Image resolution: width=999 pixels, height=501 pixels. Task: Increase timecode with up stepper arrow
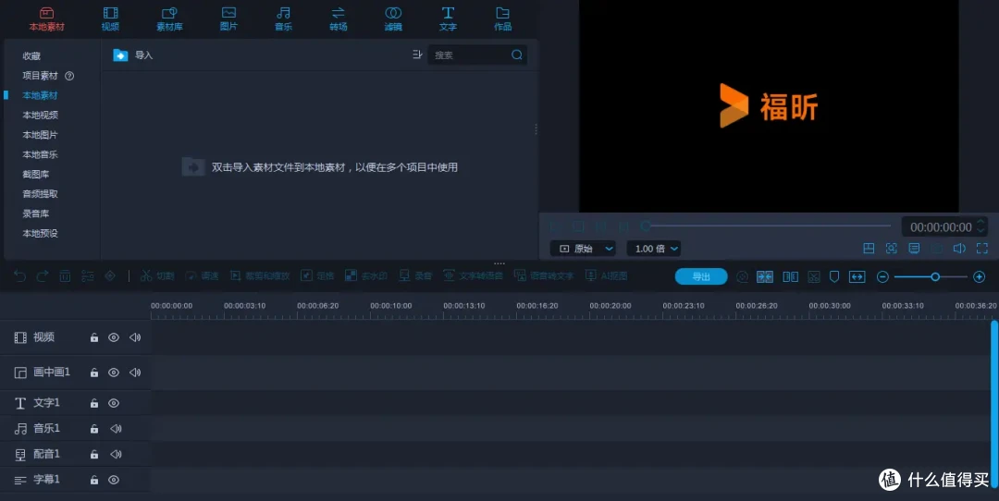click(x=981, y=222)
